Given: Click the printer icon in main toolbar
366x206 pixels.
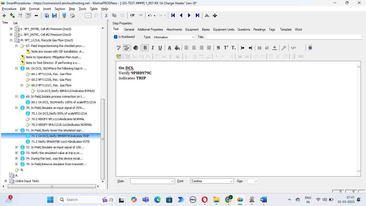Looking at the screenshot, I should [x=72, y=16].
